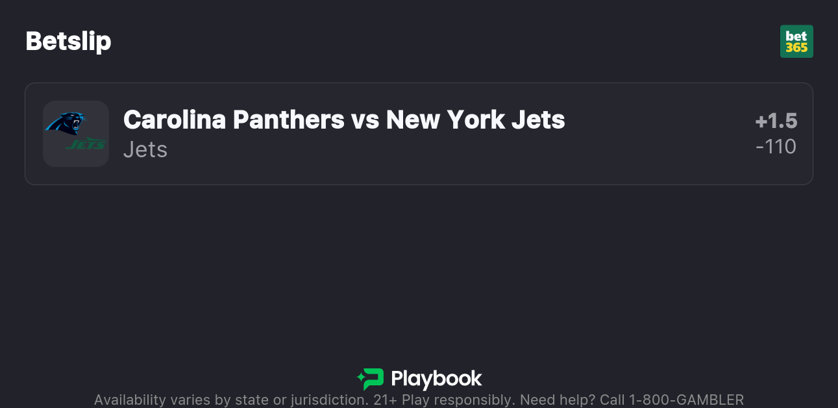Click the Betslip heading
Screen dimensions: 838x408
[68, 42]
